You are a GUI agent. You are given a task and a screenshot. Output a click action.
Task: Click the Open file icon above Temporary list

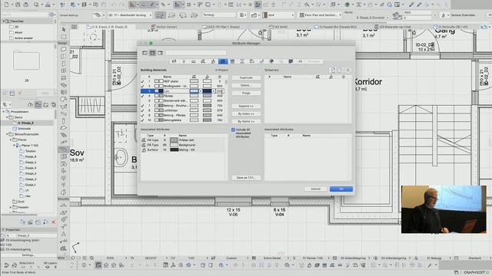[x=340, y=70]
